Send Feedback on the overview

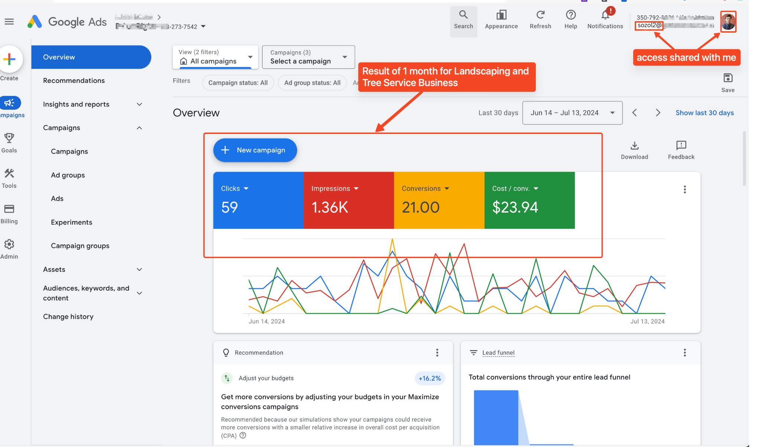click(681, 150)
